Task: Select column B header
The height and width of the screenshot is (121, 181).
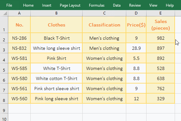Action: (56, 13)
